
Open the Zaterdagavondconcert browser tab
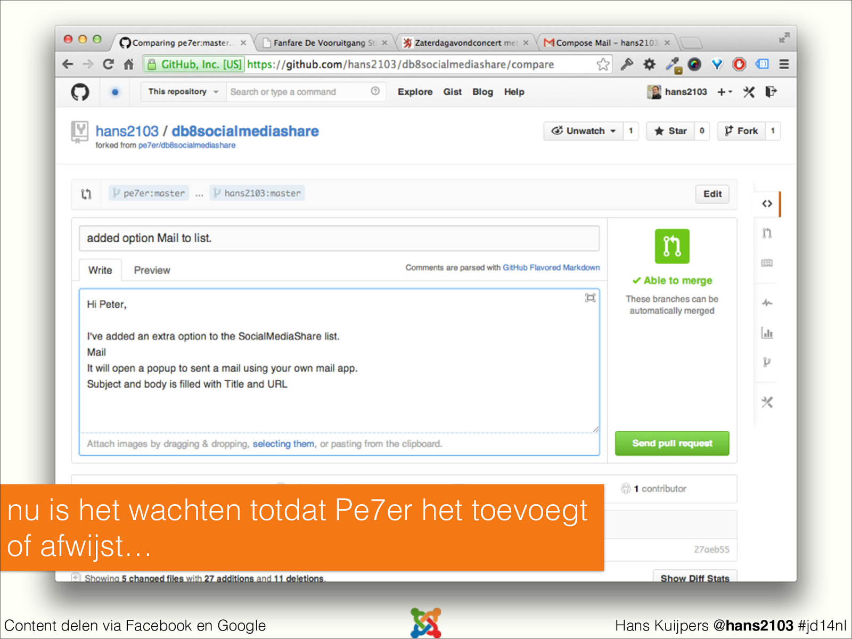point(466,43)
